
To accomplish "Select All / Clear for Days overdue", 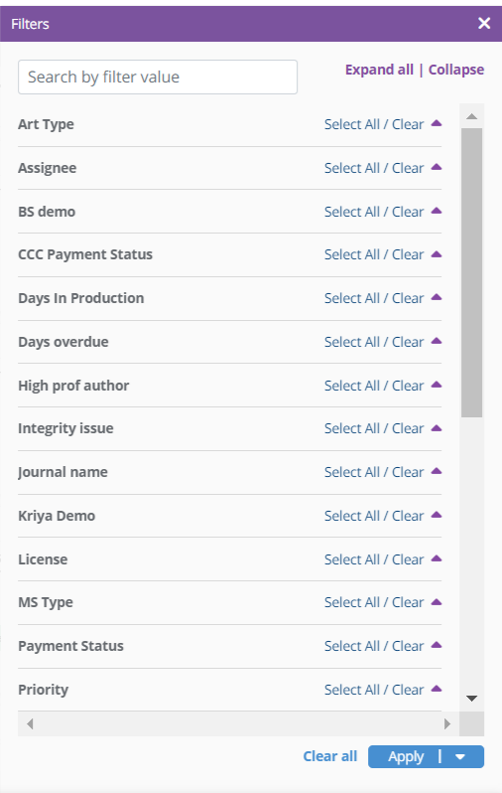I will coord(374,342).
